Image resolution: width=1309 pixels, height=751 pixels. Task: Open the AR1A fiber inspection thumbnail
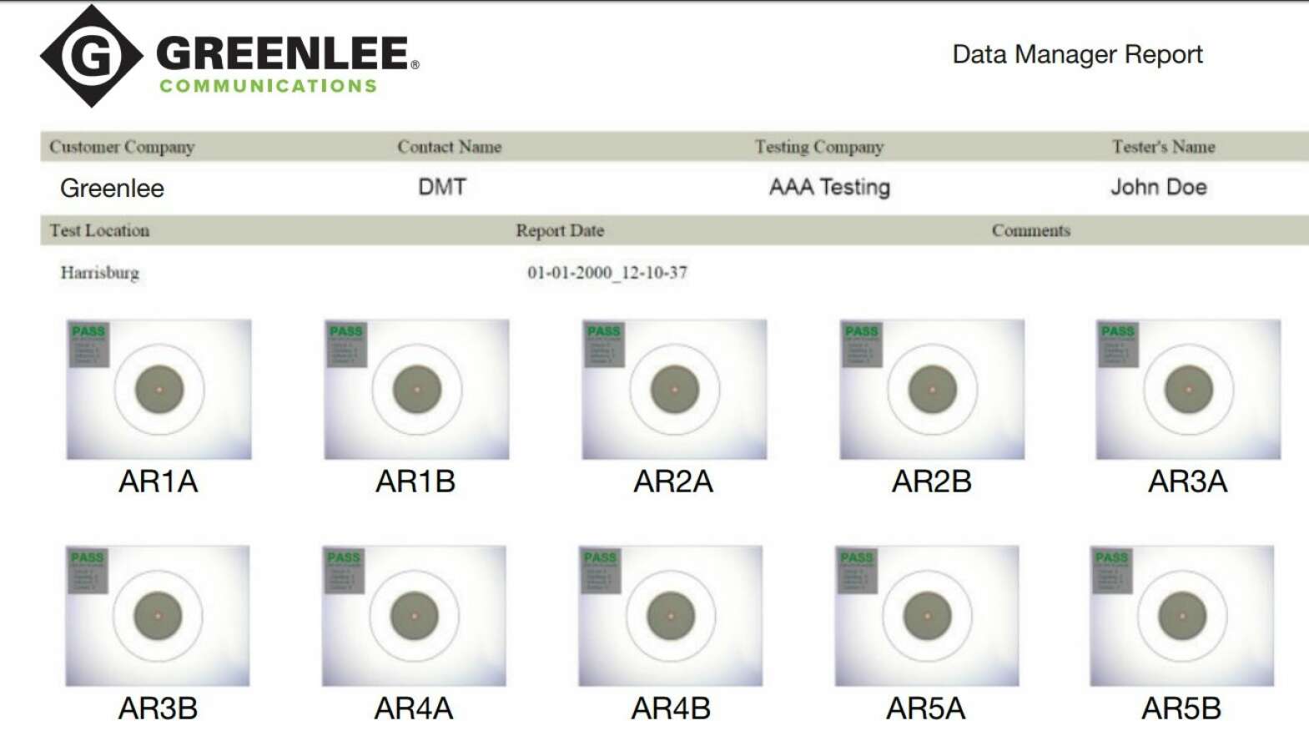click(x=159, y=389)
